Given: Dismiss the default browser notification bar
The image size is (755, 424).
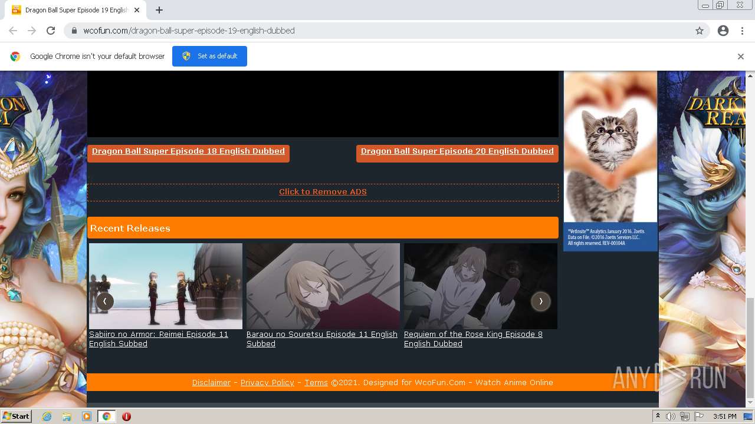Looking at the screenshot, I should click(x=741, y=57).
